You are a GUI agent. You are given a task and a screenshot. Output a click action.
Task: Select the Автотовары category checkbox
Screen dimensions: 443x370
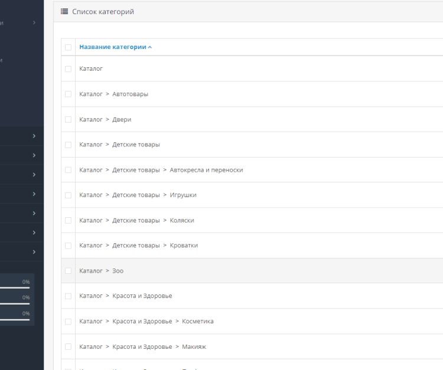tap(68, 94)
